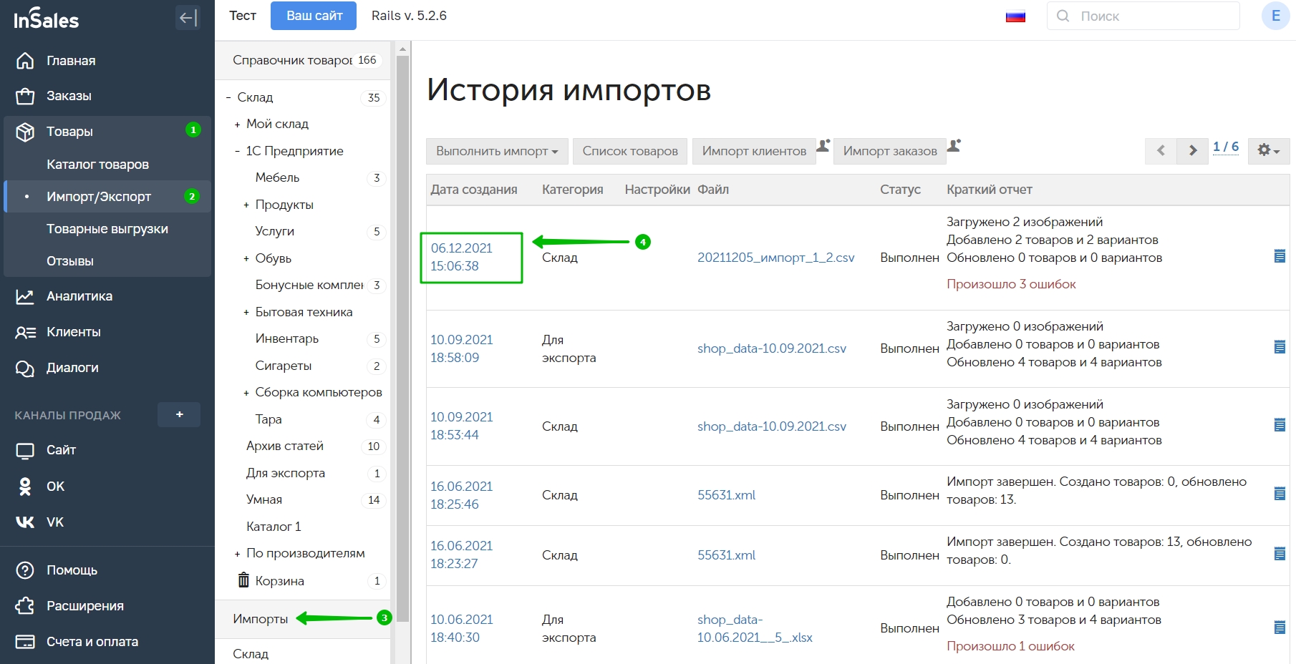The image size is (1296, 664).
Task: Expand the Продукты category
Action: (x=246, y=205)
